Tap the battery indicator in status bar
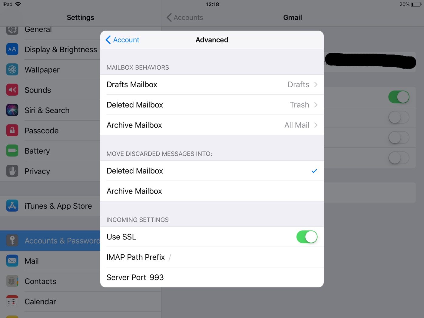Screen dimensions: 424x318 coord(416,4)
